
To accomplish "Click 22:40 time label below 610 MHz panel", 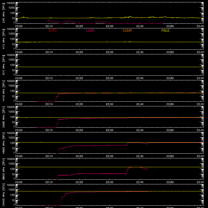I will 140,78.
